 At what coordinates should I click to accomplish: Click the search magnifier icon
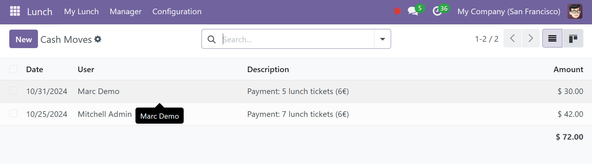pos(211,39)
